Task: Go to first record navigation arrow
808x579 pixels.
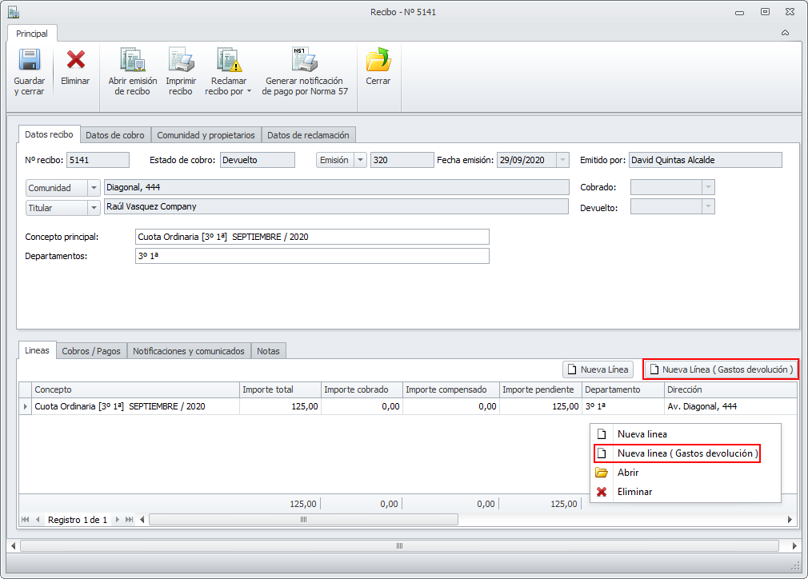Action: [25, 519]
